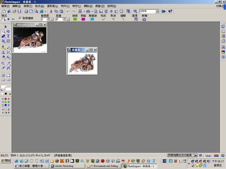The height and width of the screenshot is (169, 226).
Task: Toggle the 貼齊邊緣 snap checkbox
Action: (x=20, y=18)
